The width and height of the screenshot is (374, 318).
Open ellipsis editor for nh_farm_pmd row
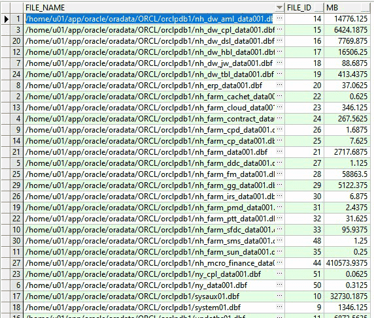(280, 208)
